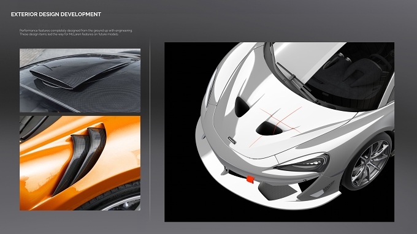Click the McLaren badge on the hood
Viewport: 417px width, 234px height.
tap(232, 140)
